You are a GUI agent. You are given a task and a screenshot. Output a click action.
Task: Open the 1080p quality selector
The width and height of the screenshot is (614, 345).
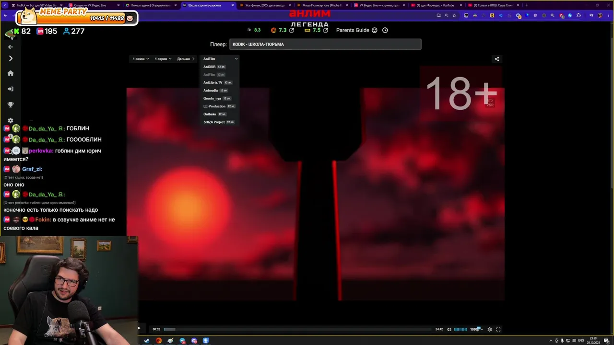476,329
